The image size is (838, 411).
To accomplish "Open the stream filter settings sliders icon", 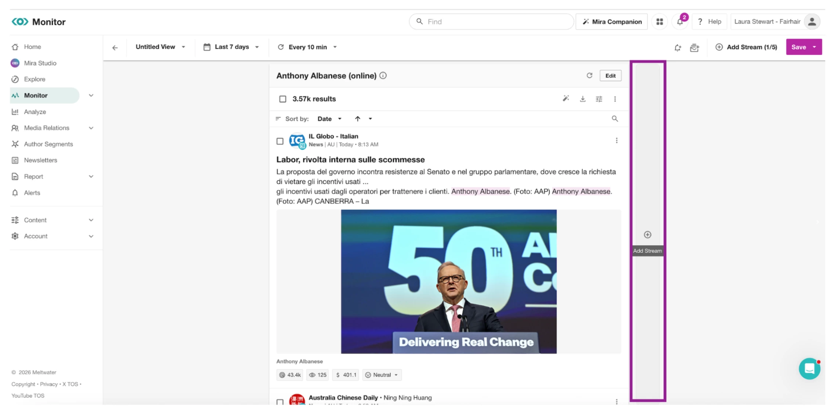I will pyautogui.click(x=599, y=99).
